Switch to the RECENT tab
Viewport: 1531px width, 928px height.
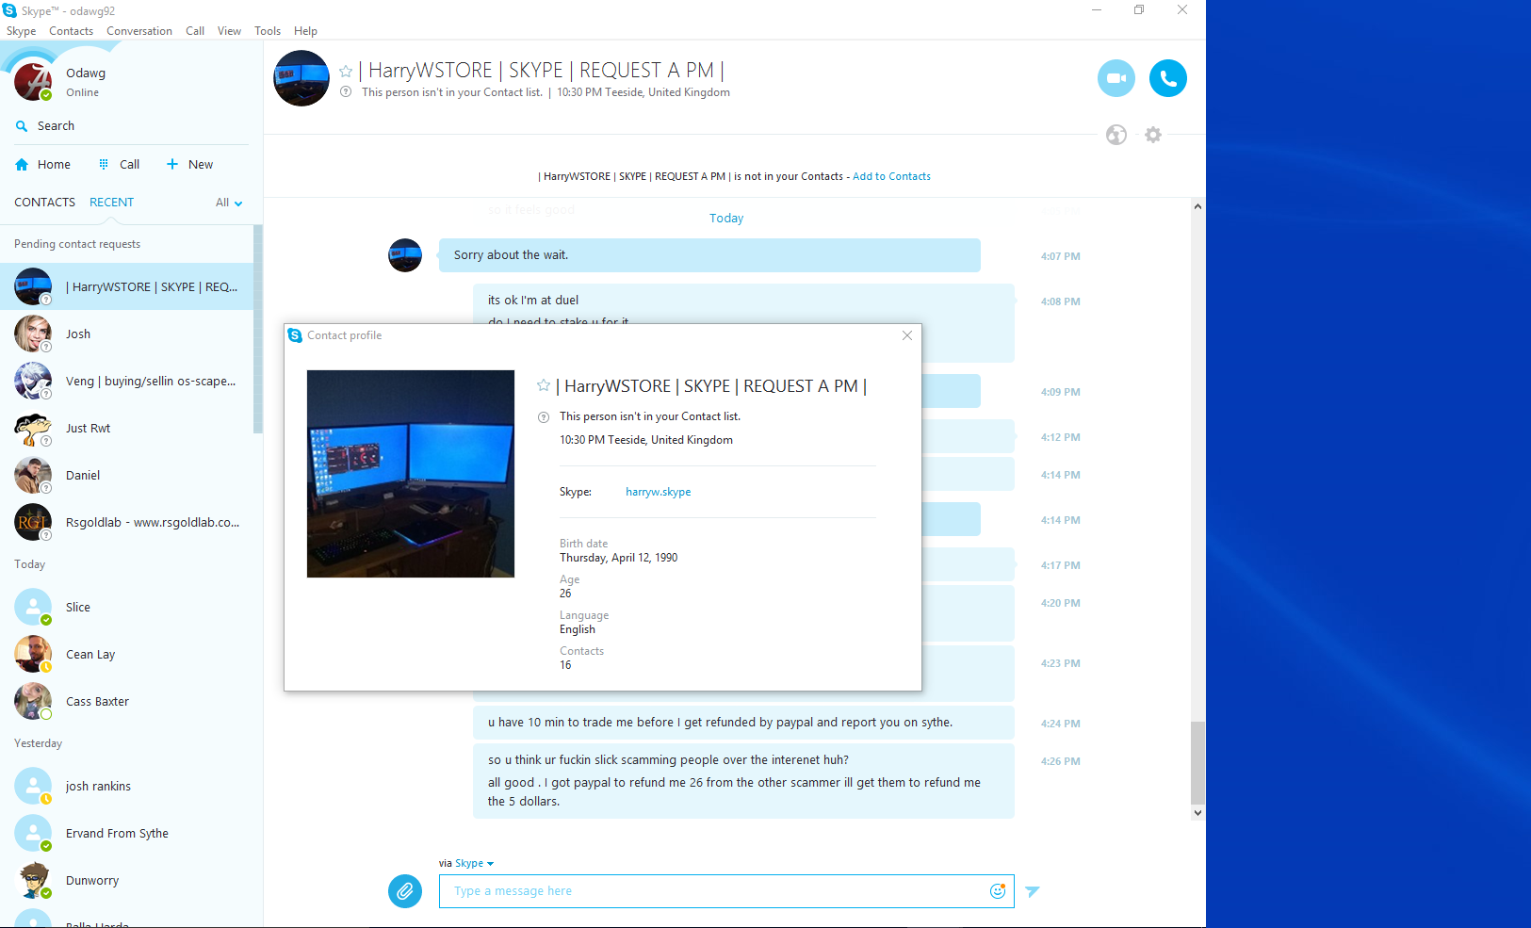[112, 203]
